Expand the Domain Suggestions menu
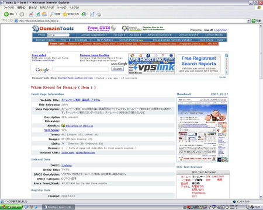 pos(94,35)
